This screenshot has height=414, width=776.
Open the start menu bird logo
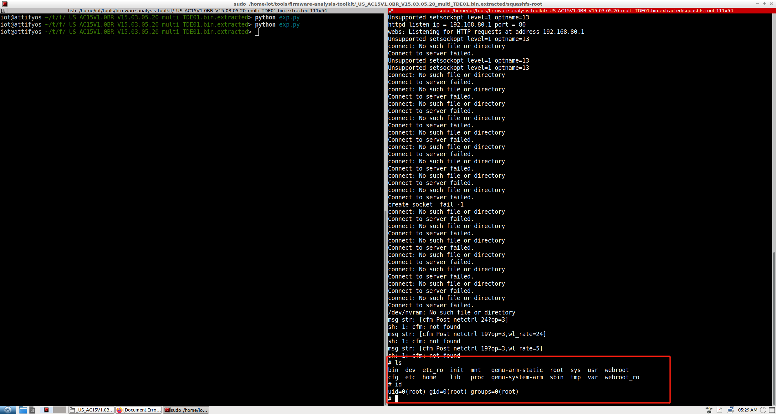[x=8, y=410]
